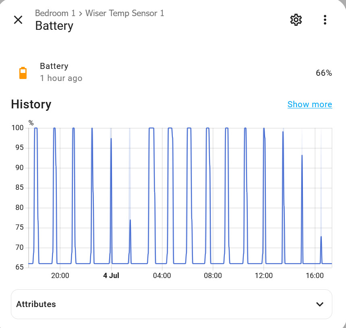Select the 93% spike just before 16:00
Image resolution: width=346 pixels, height=328 pixels.
tap(302, 157)
